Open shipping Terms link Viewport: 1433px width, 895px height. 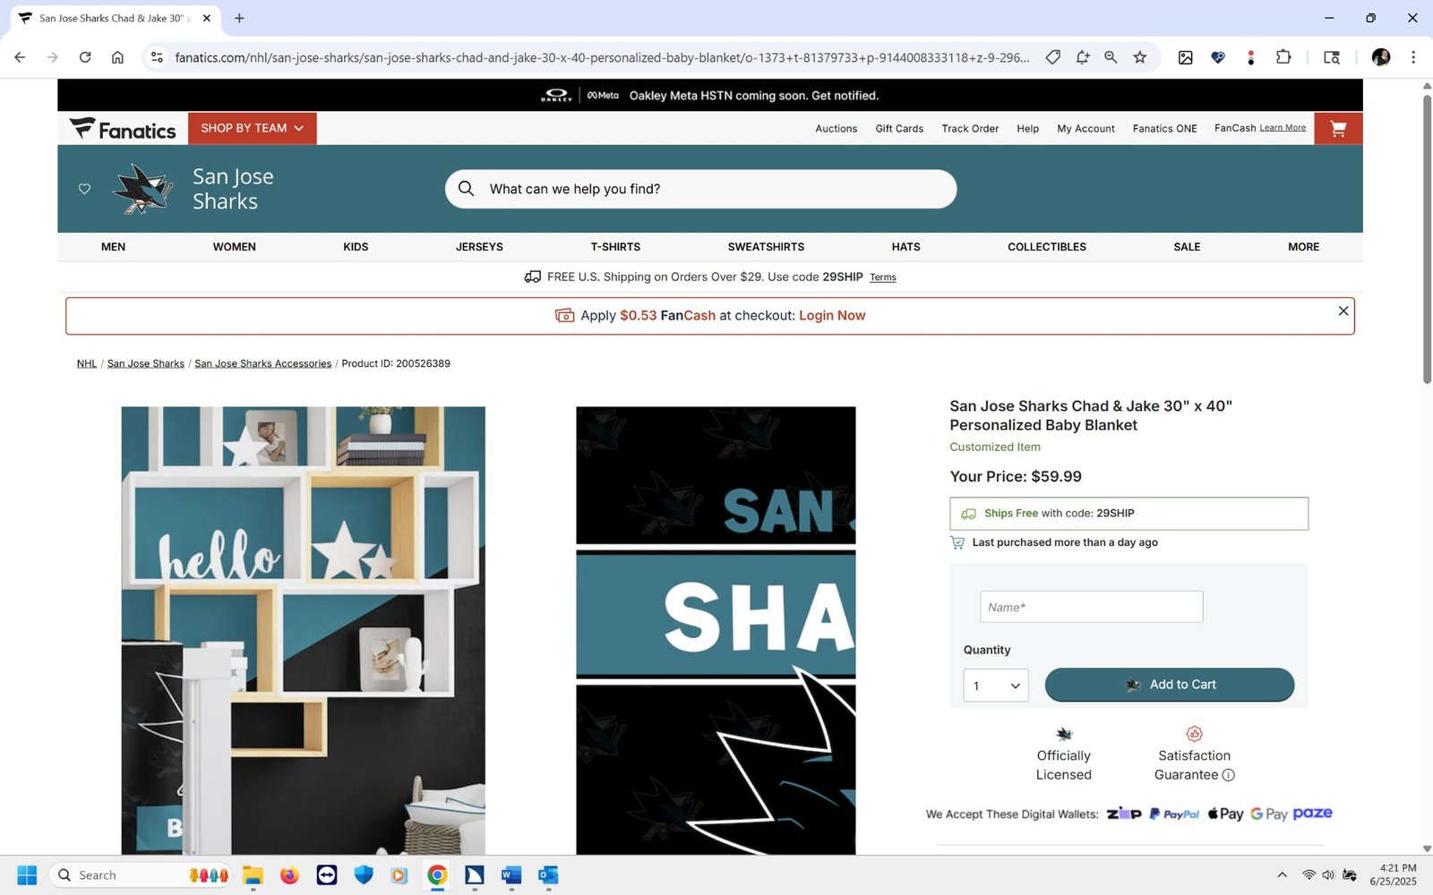tap(883, 277)
